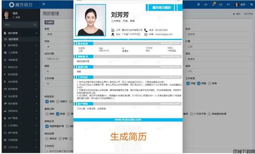This screenshot has height=154, width=255.
Task: Open the 简历管理 submenu item
Action: pyautogui.click(x=21, y=39)
